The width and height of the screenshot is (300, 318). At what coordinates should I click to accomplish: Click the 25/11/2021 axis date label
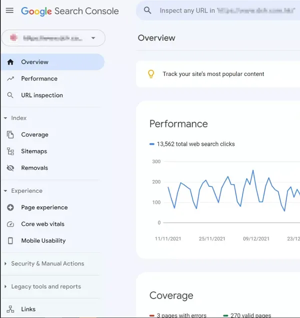[x=212, y=239]
